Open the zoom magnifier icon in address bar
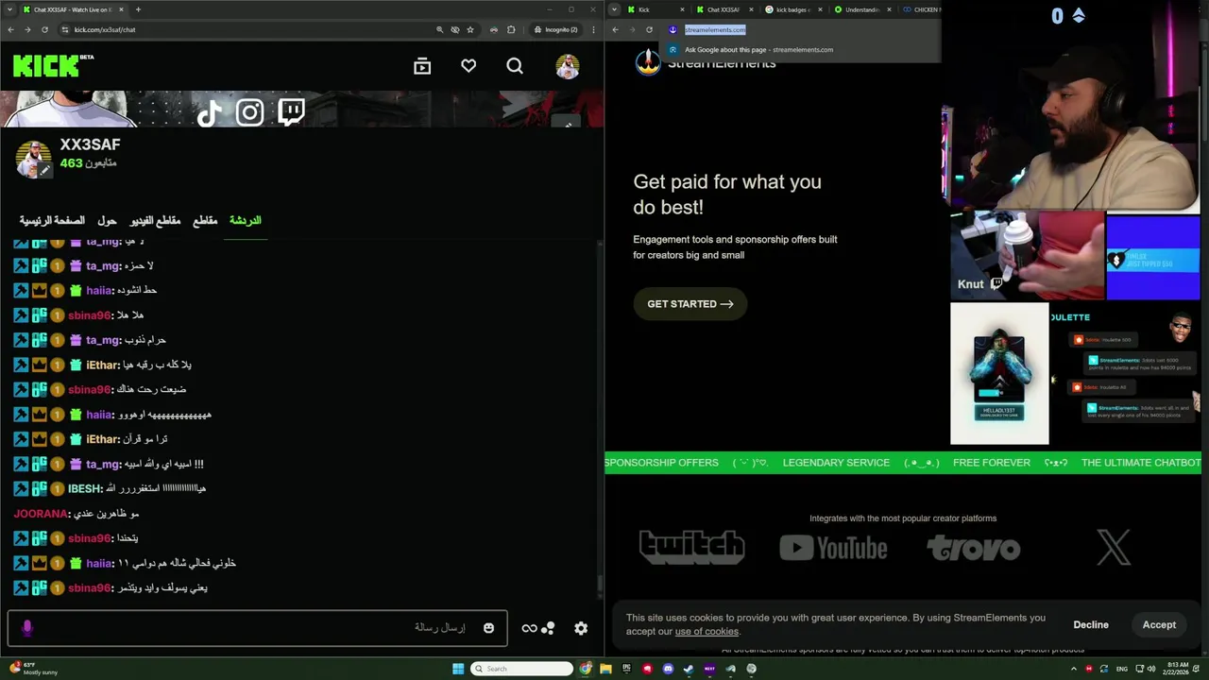Screen dimensions: 1209x680 coord(439,29)
